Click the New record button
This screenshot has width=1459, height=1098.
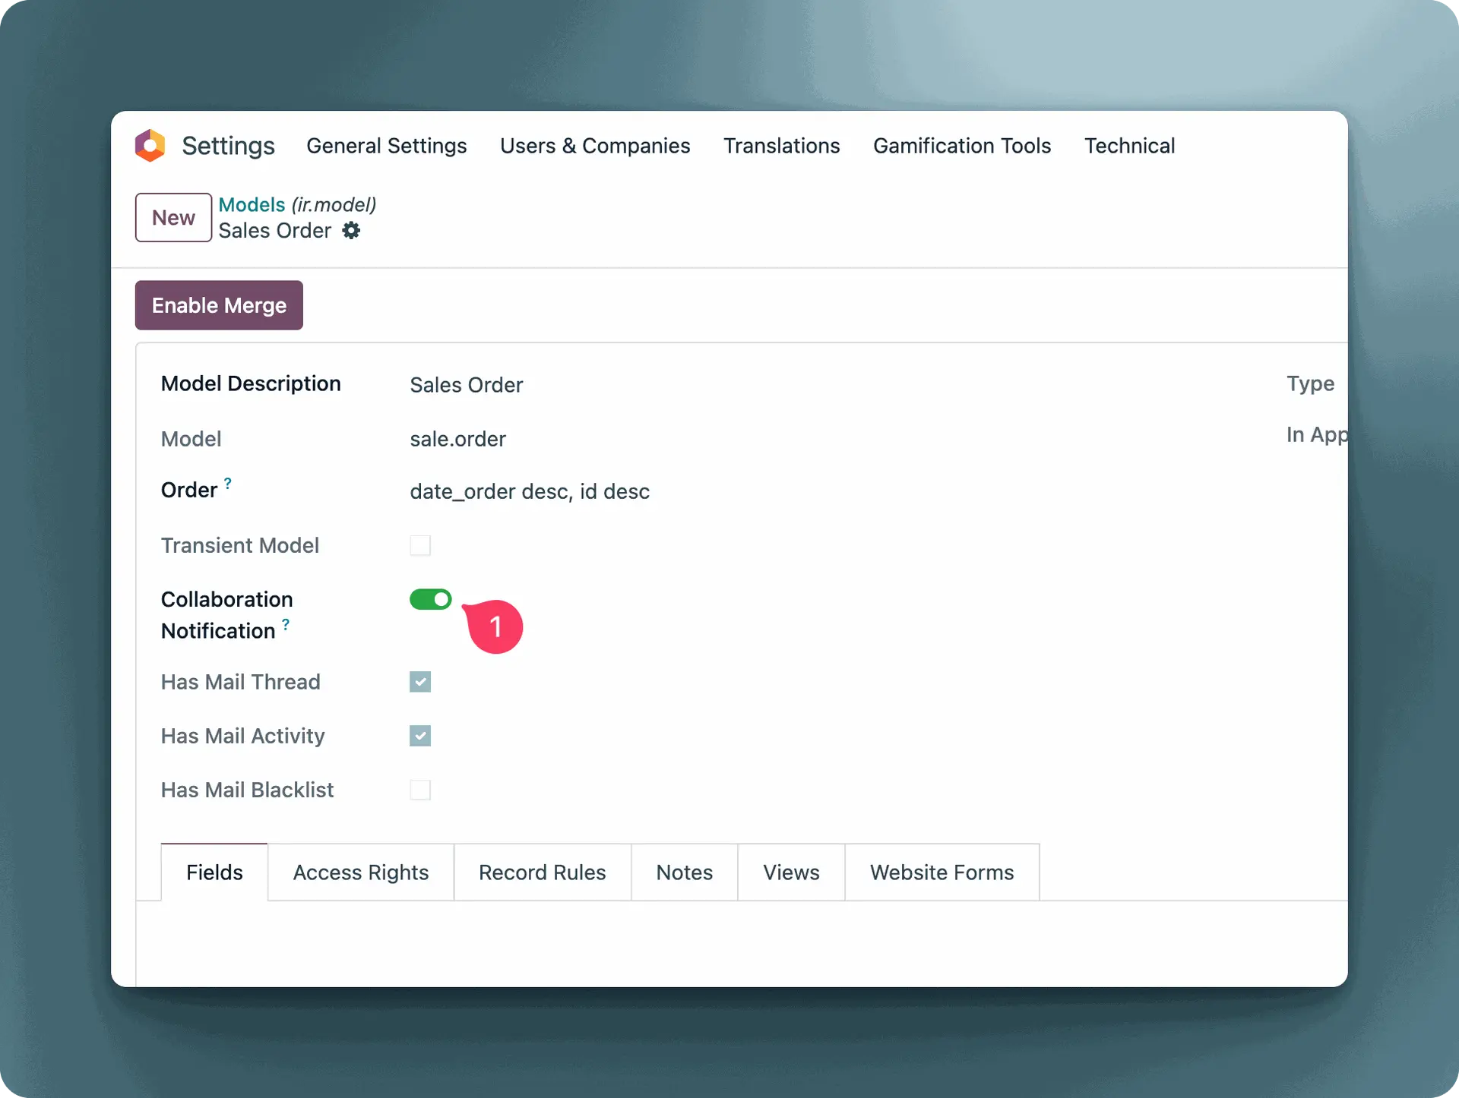[173, 218]
